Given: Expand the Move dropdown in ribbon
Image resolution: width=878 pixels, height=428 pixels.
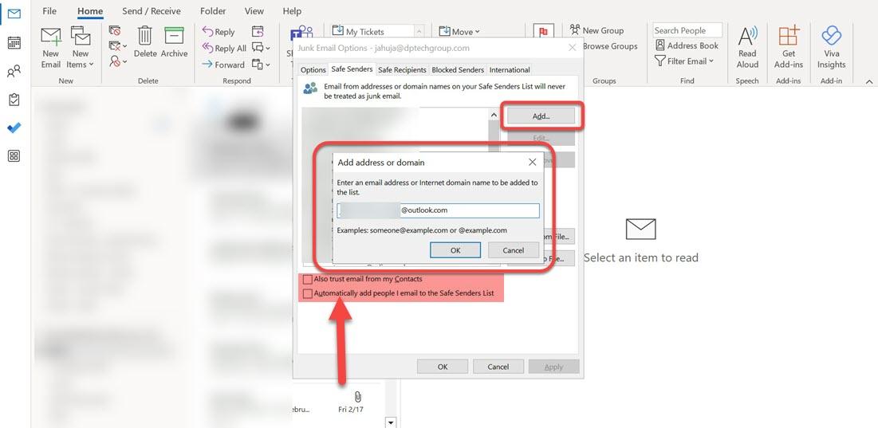Looking at the screenshot, I should [x=459, y=32].
